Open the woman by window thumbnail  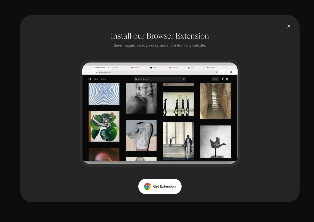point(178,141)
